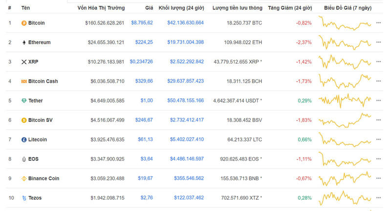Click Bitcoin Cash price $329,66

click(144, 81)
